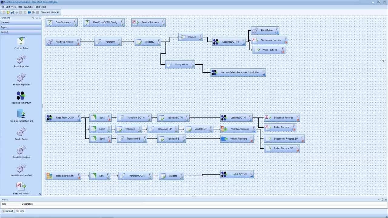Screen dimensions: 388x218
Task: Select the Successful Records SP node
Action: (x=284, y=139)
